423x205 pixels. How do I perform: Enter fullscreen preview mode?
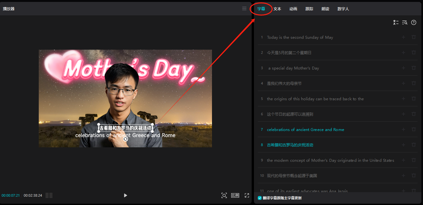pyautogui.click(x=247, y=195)
